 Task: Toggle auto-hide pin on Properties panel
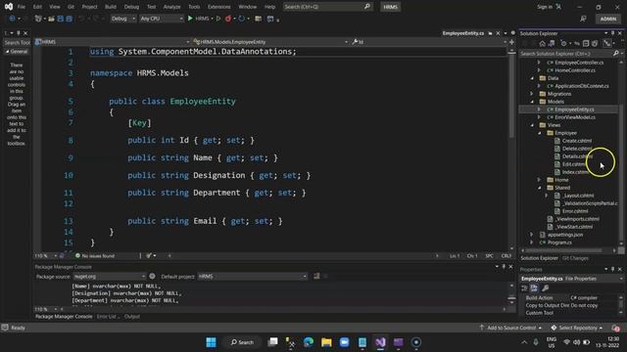(x=612, y=270)
